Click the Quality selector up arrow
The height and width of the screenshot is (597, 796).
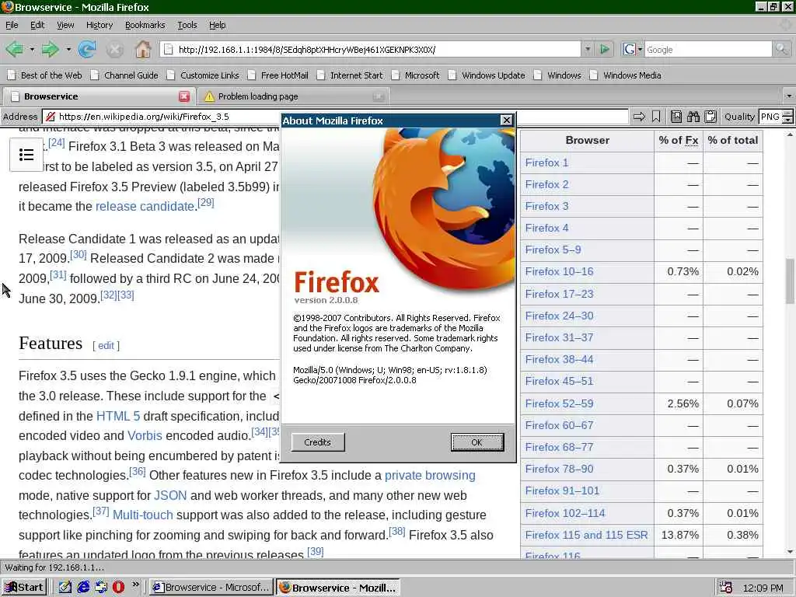(x=787, y=113)
